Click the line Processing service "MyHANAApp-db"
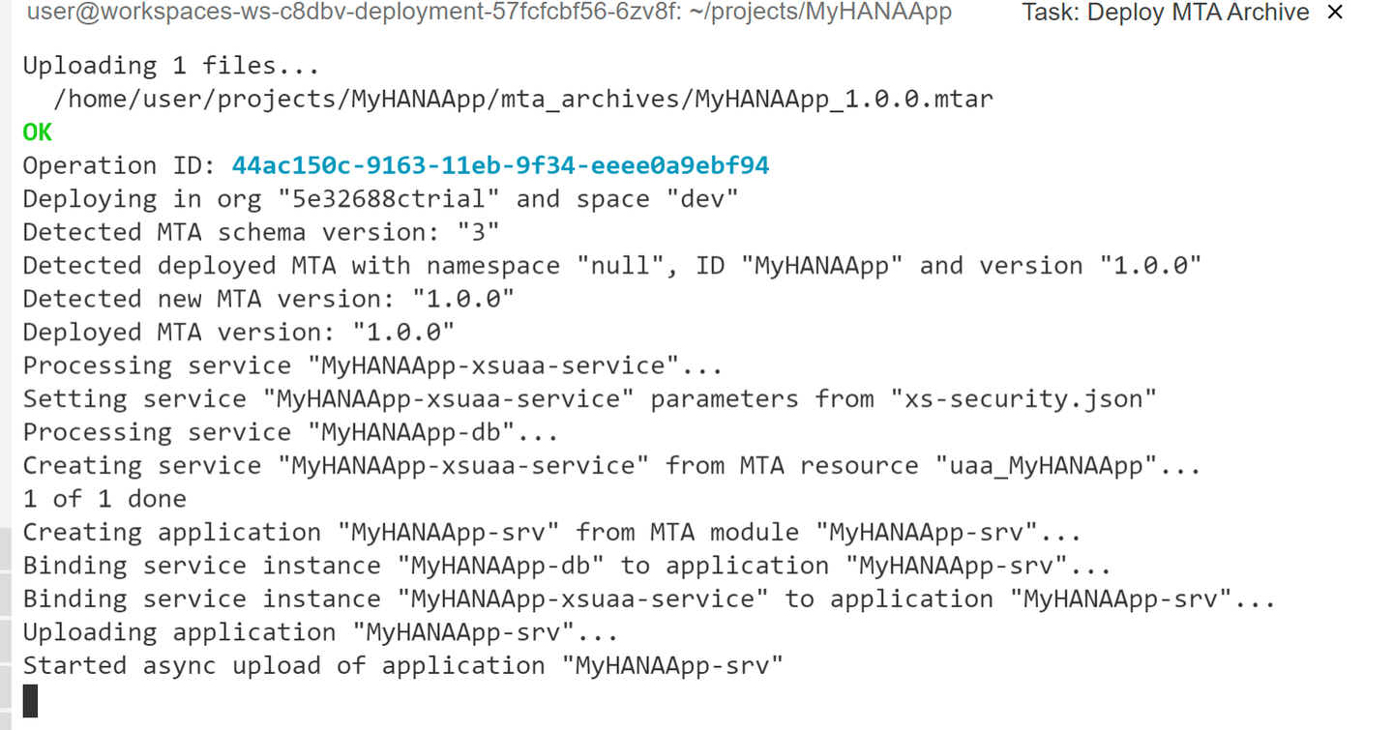This screenshot has width=1393, height=730. [x=290, y=432]
